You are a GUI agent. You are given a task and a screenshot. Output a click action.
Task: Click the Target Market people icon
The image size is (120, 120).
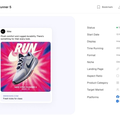[118, 90]
